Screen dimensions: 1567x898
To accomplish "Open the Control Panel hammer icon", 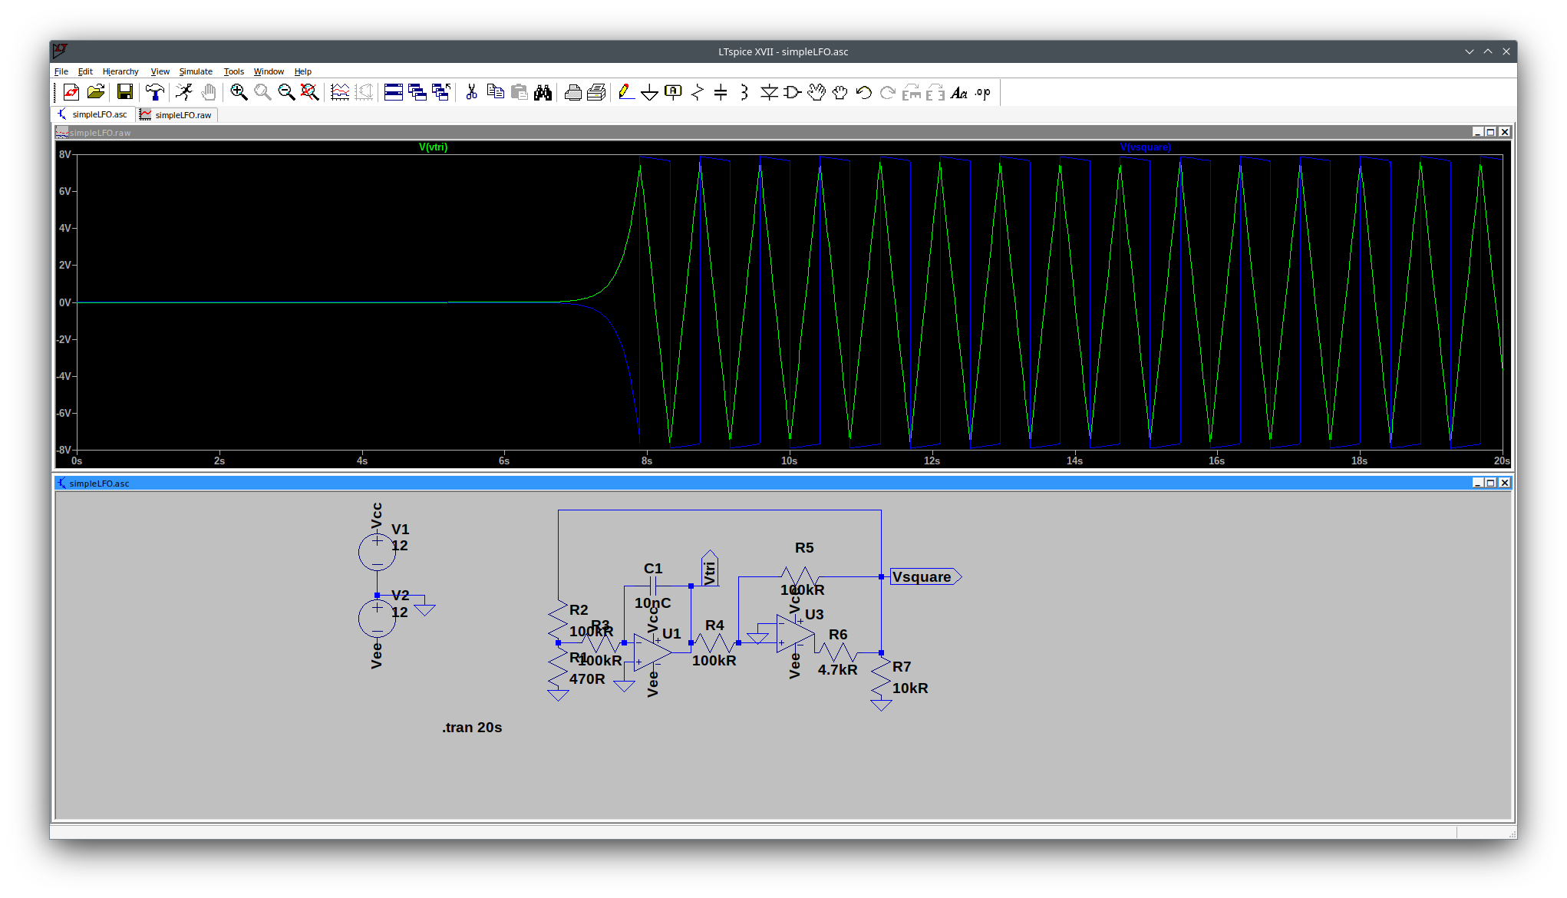I will (x=156, y=92).
